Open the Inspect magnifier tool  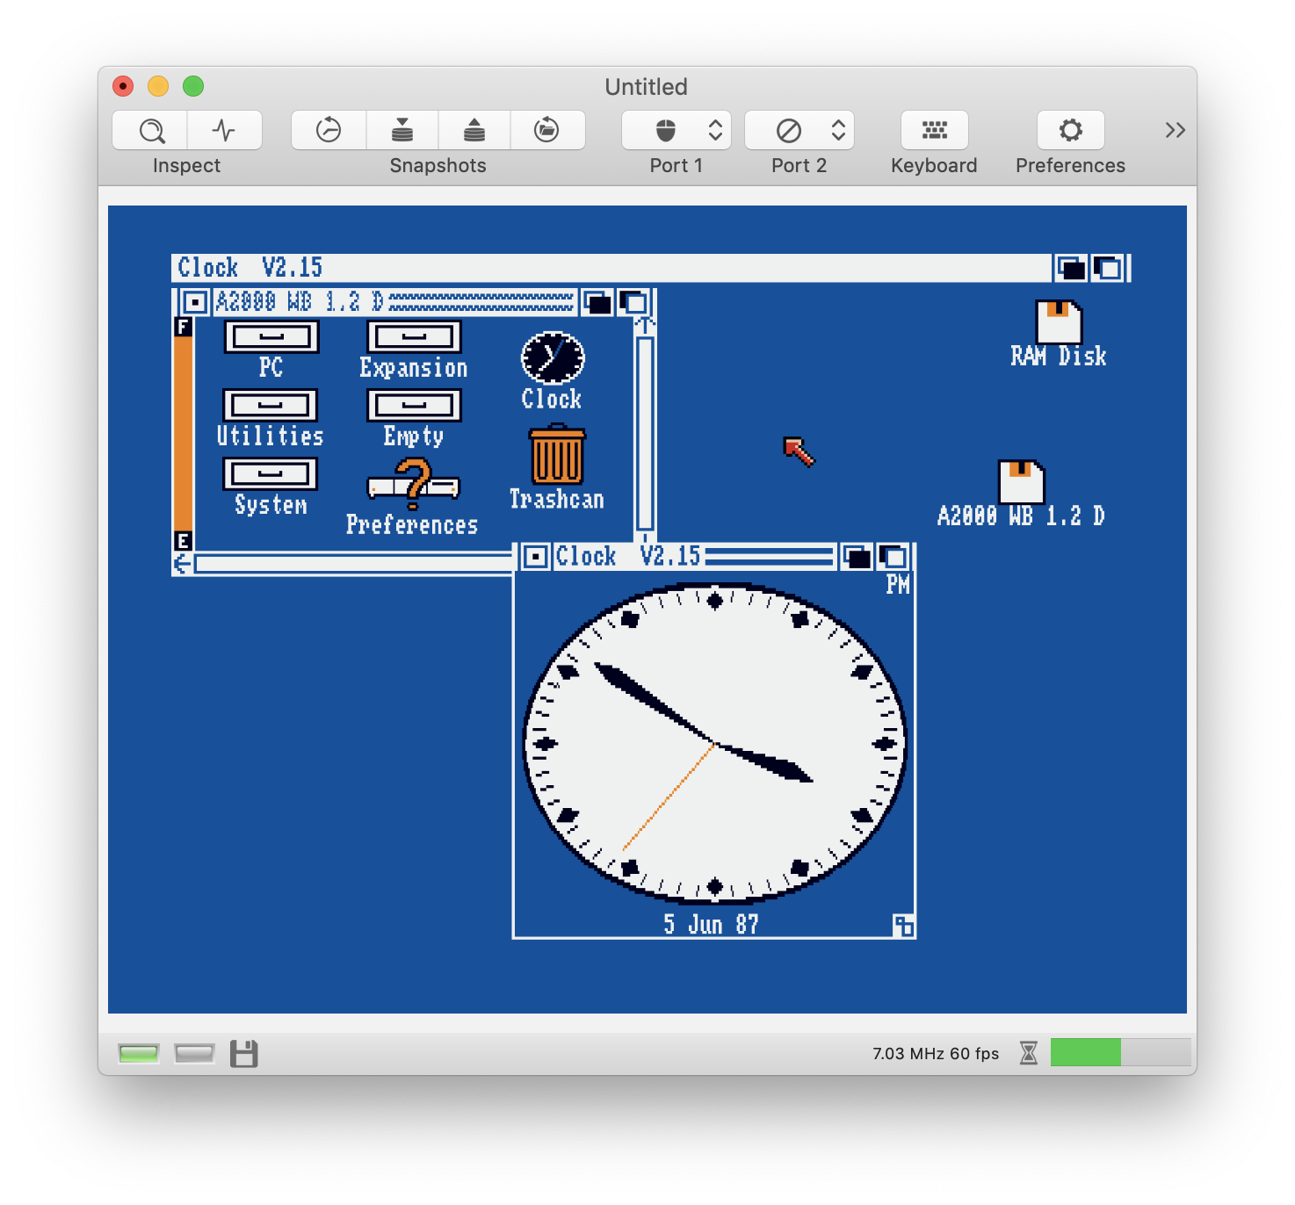(x=150, y=130)
